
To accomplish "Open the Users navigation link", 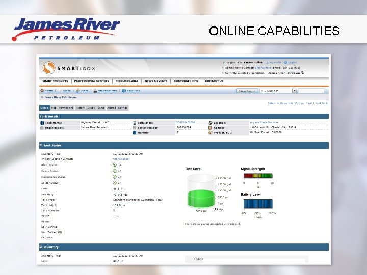I will (84, 90).
